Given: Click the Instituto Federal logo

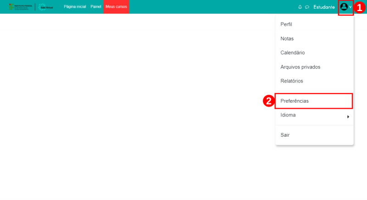Looking at the screenshot, I should click(21, 7).
